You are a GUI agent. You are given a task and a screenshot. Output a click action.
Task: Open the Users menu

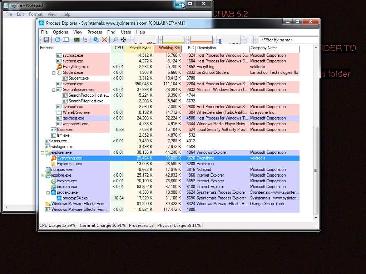tap(125, 32)
